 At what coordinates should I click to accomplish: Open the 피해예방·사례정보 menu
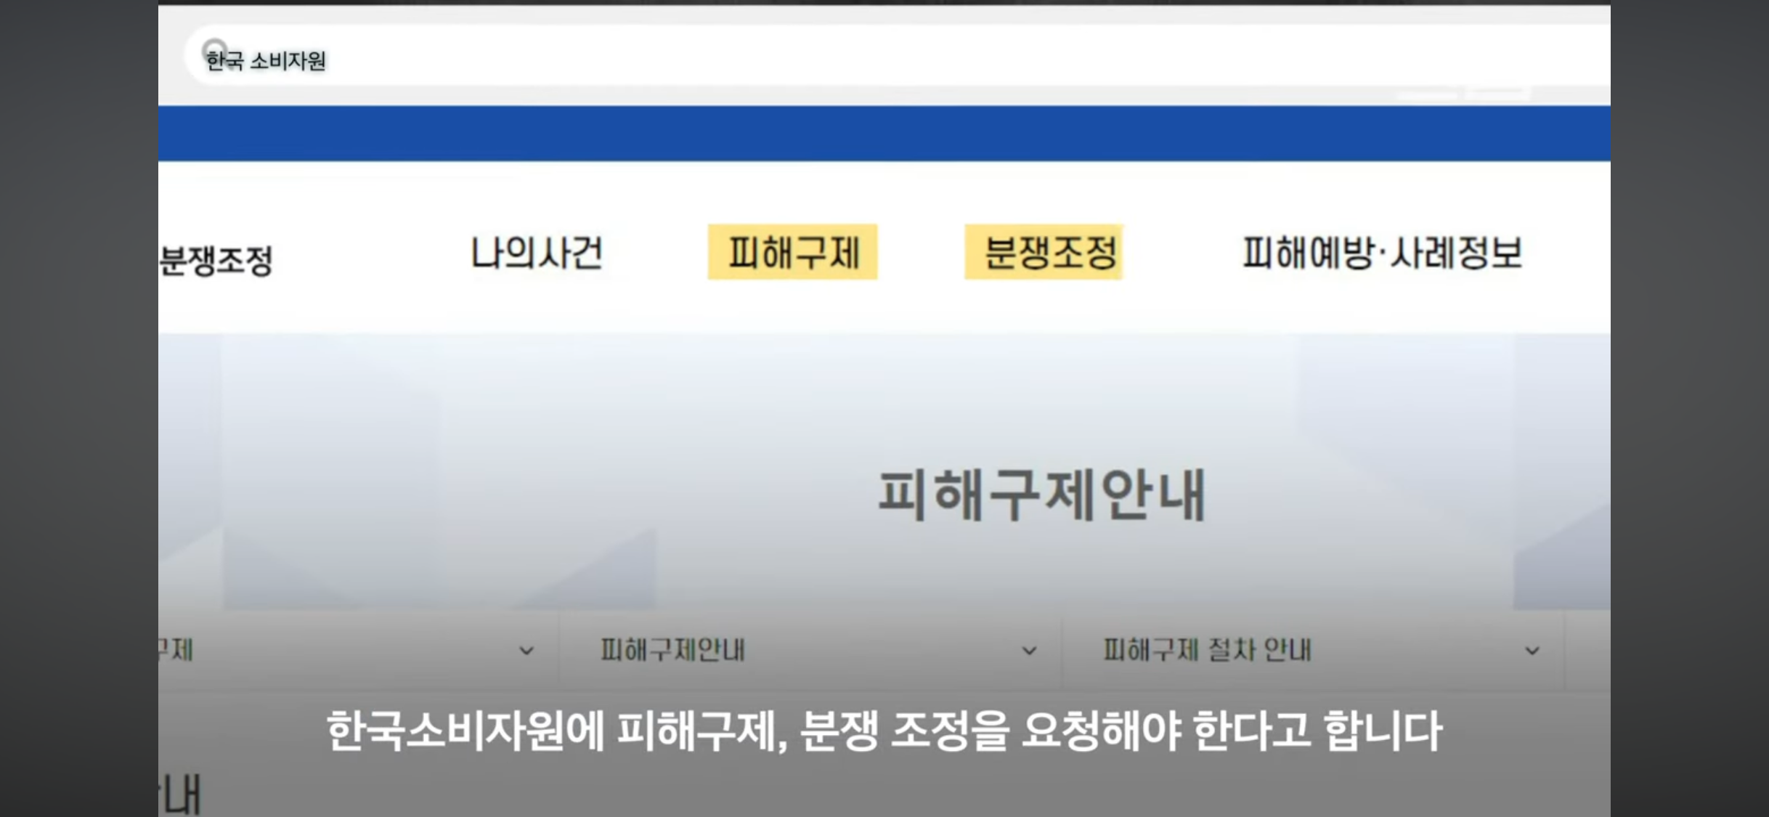(1380, 253)
